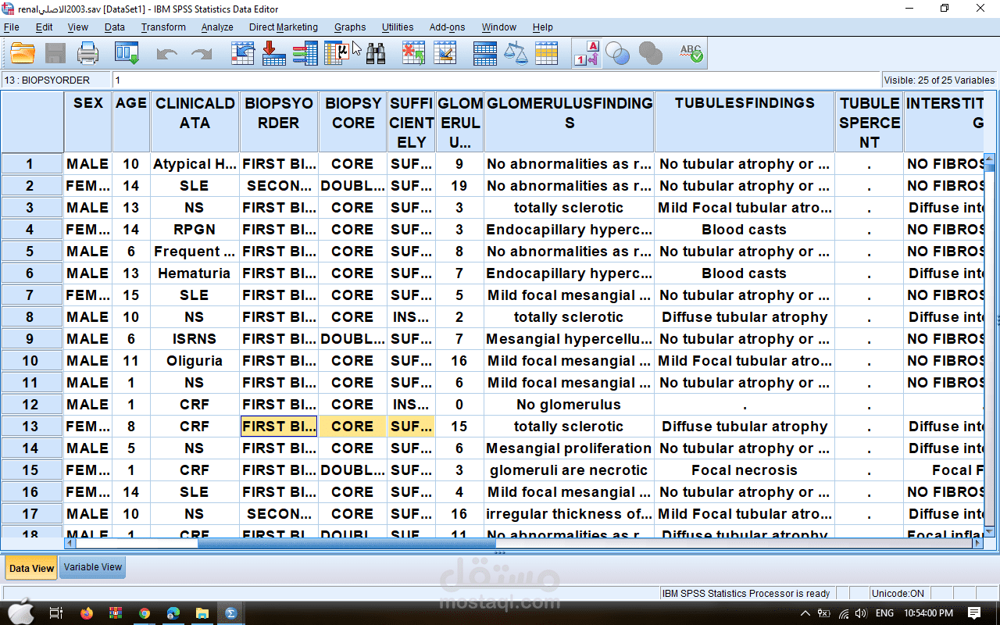Click the Firefox icon in the taskbar
The height and width of the screenshot is (625, 1000).
[x=86, y=613]
